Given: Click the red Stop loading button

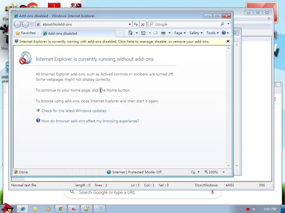Looking at the screenshot, I should coord(143,24).
